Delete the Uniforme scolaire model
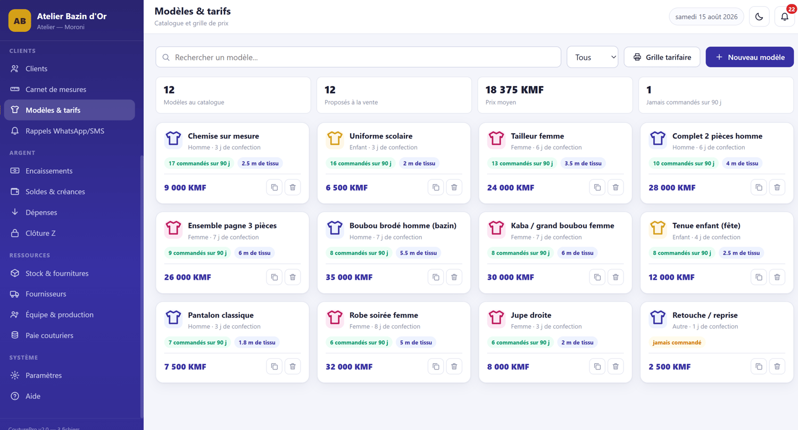 (x=454, y=187)
